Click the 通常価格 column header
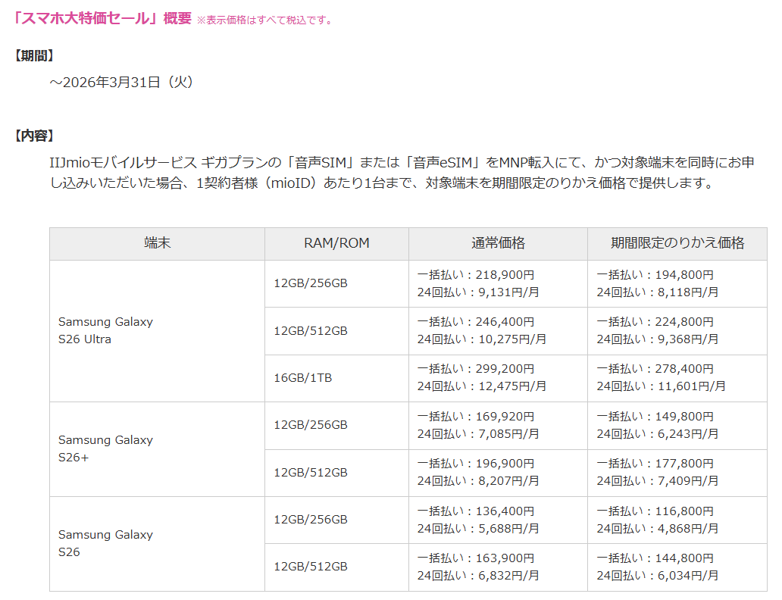This screenshot has height=600, width=782. 498,243
